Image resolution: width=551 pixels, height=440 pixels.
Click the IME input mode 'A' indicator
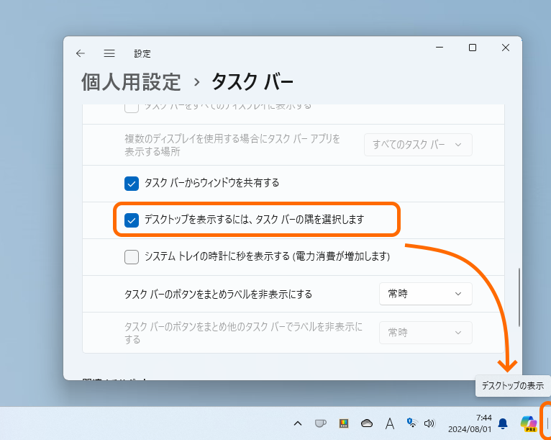pyautogui.click(x=389, y=423)
